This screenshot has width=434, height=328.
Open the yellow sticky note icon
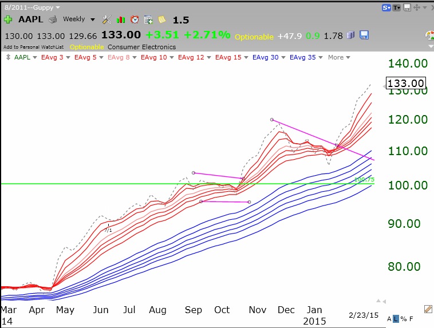[162, 19]
